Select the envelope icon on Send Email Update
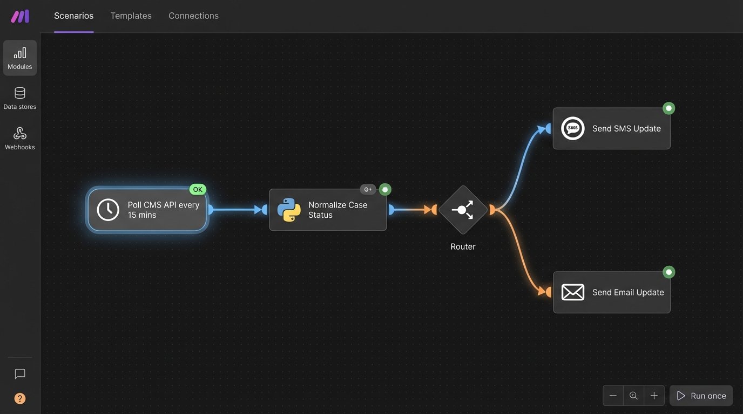 [x=572, y=292]
